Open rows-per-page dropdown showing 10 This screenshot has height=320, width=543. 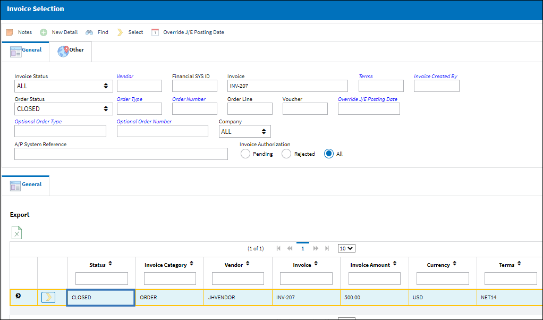pos(346,248)
